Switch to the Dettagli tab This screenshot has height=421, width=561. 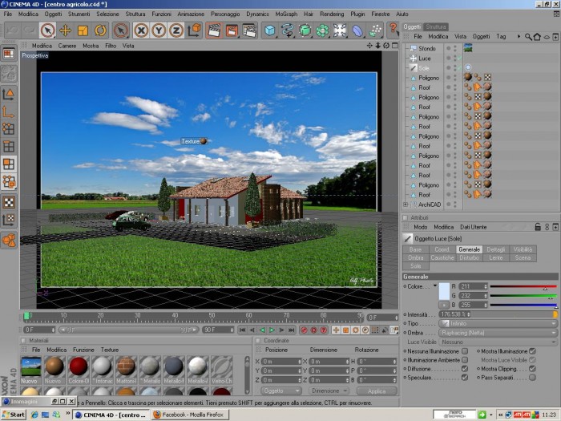[496, 249]
